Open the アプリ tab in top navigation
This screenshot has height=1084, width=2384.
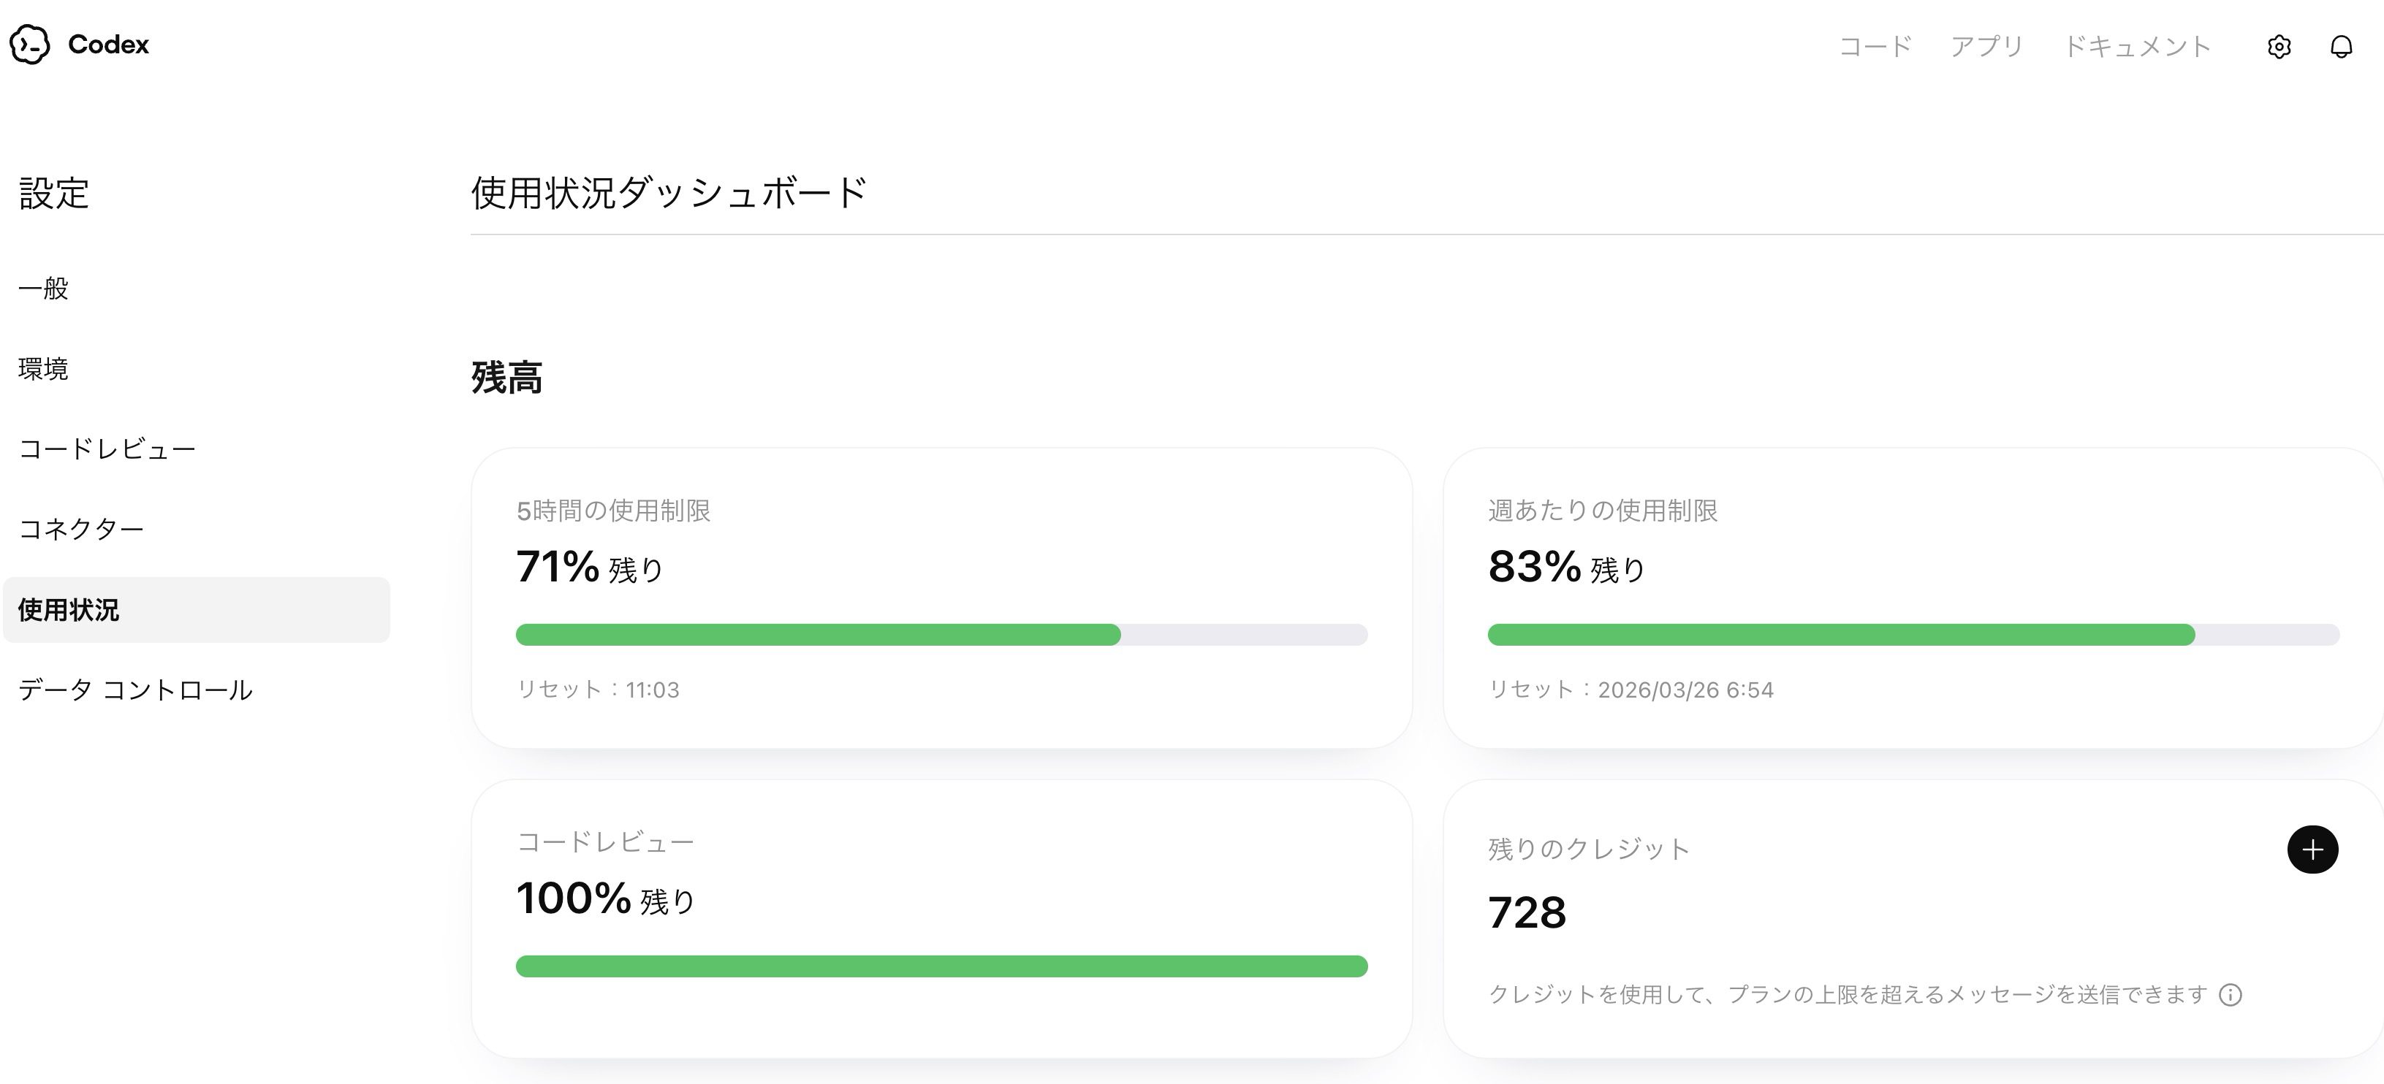pyautogui.click(x=1987, y=46)
